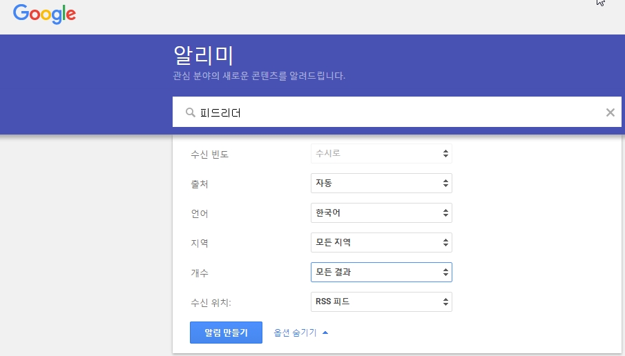Open the 언어 dropdown showing 한국어

[381, 212]
